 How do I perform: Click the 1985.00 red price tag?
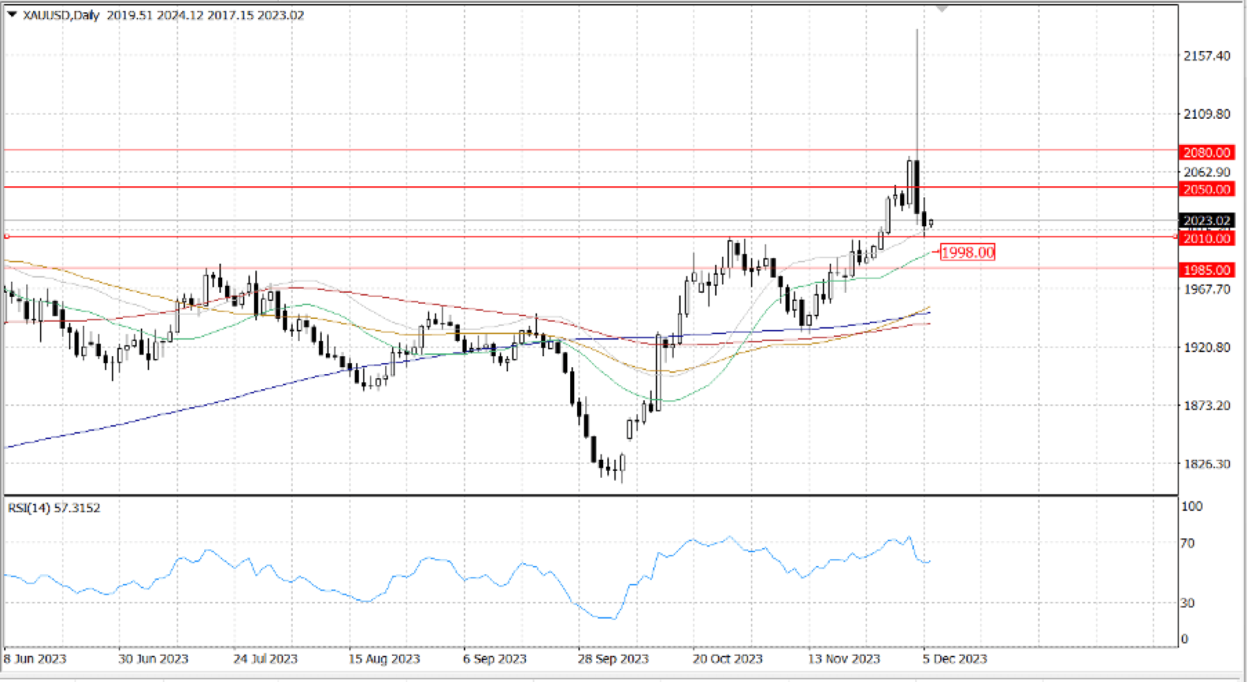pyautogui.click(x=1207, y=270)
